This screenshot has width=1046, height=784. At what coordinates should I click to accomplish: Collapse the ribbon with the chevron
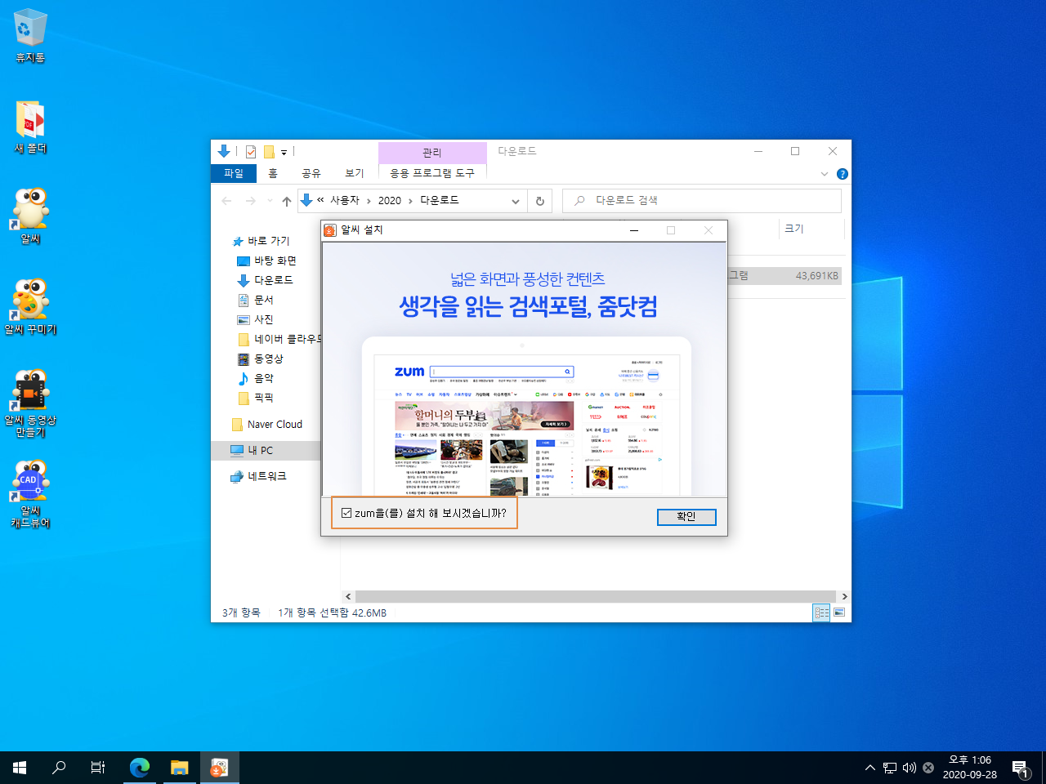click(825, 174)
